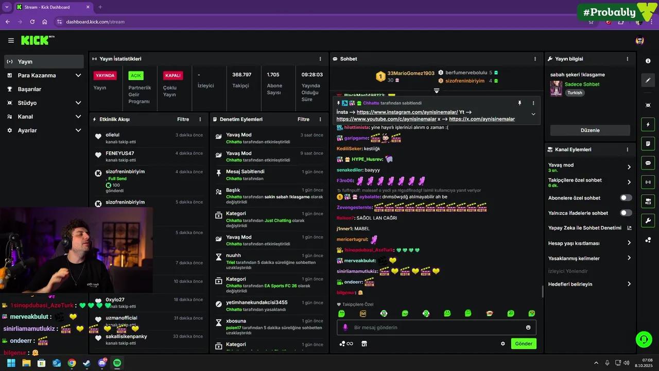The image size is (659, 371).
Task: Click Filtre in Etkinlik Akışı panel
Action: 183,119
